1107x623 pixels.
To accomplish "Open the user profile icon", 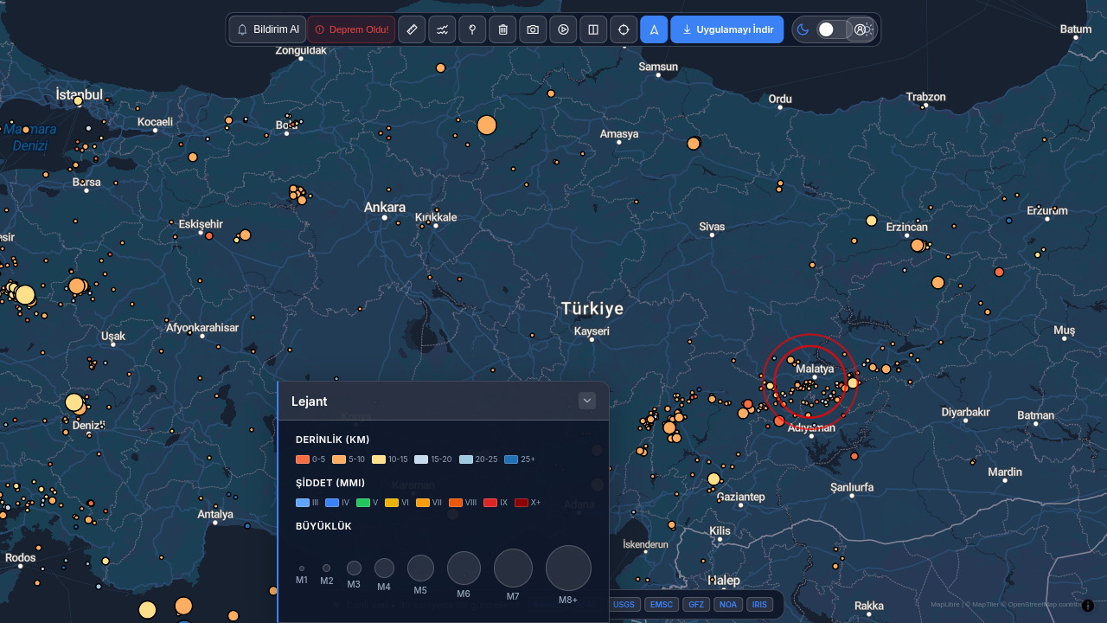I will click(x=860, y=29).
